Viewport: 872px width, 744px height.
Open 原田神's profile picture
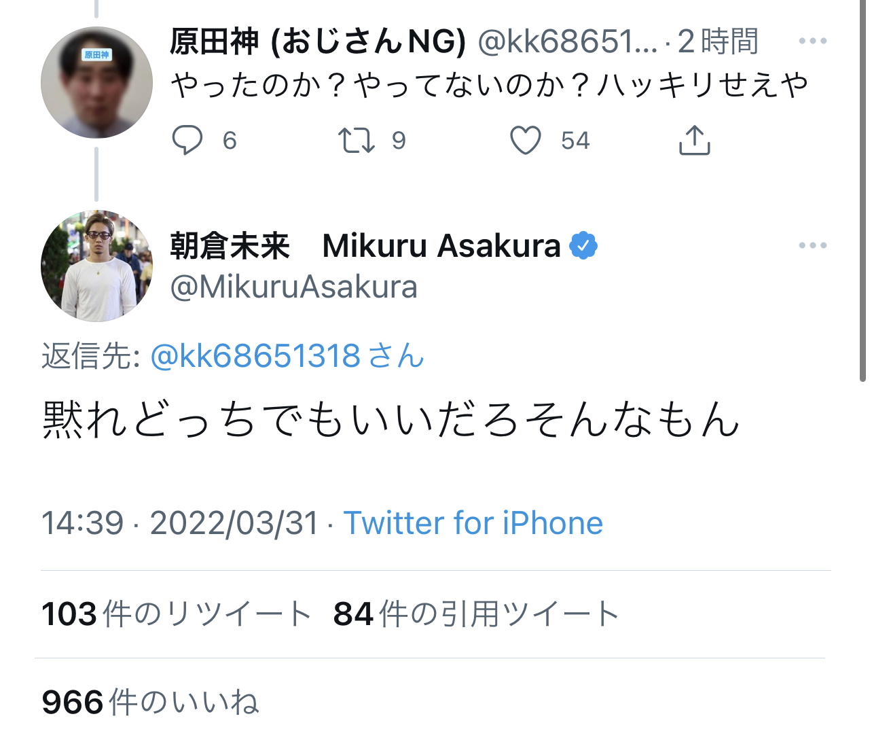96,83
